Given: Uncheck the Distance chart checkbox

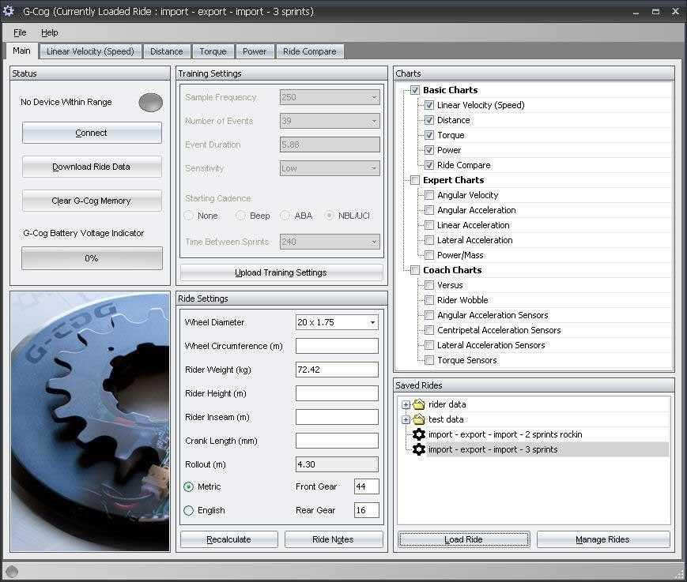Looking at the screenshot, I should [x=429, y=120].
